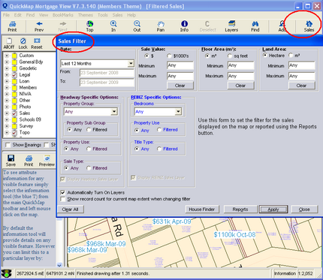Expand the Schools 09 layer group

click(x=7, y=119)
